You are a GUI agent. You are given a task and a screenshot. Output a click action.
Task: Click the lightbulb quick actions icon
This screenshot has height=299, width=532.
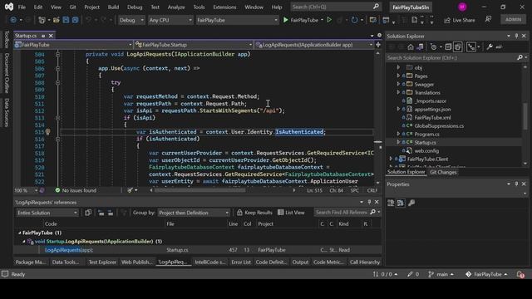(48, 132)
